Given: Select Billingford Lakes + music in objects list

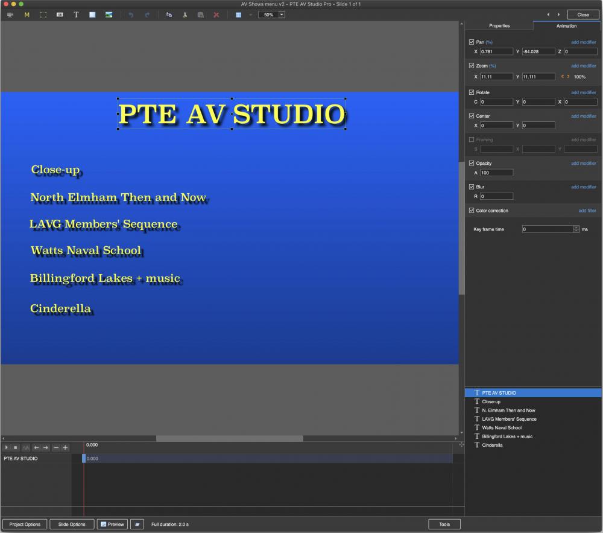Looking at the screenshot, I should [533, 436].
